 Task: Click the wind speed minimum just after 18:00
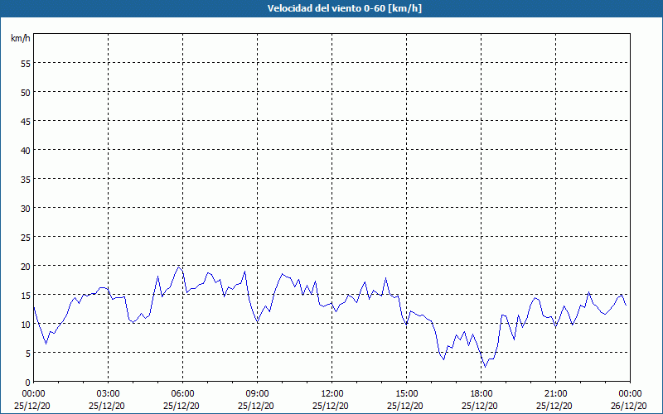[x=485, y=367]
